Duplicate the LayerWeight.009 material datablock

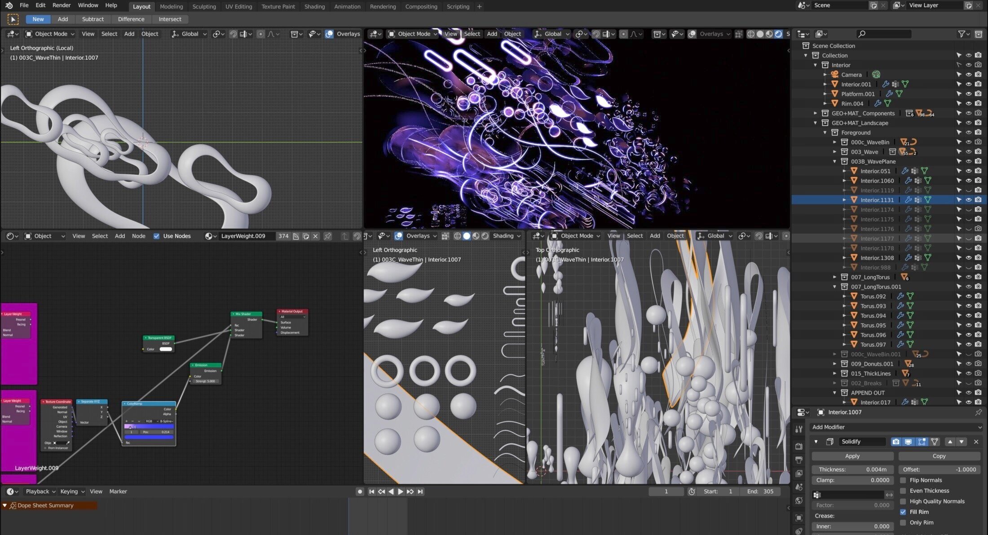(x=306, y=236)
